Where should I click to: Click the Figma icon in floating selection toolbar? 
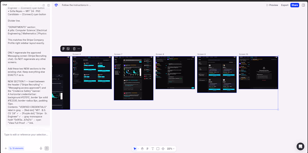(63, 49)
